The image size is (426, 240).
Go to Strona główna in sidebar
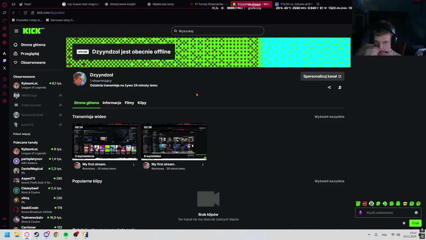pyautogui.click(x=29, y=45)
